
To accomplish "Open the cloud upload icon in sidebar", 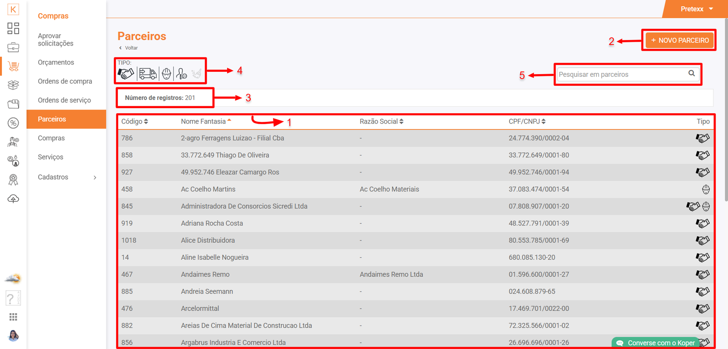I will tap(13, 199).
